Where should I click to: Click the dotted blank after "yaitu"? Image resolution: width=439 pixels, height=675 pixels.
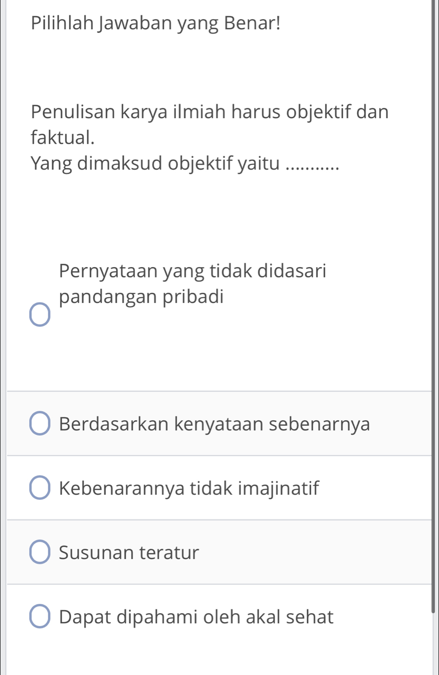(x=312, y=165)
